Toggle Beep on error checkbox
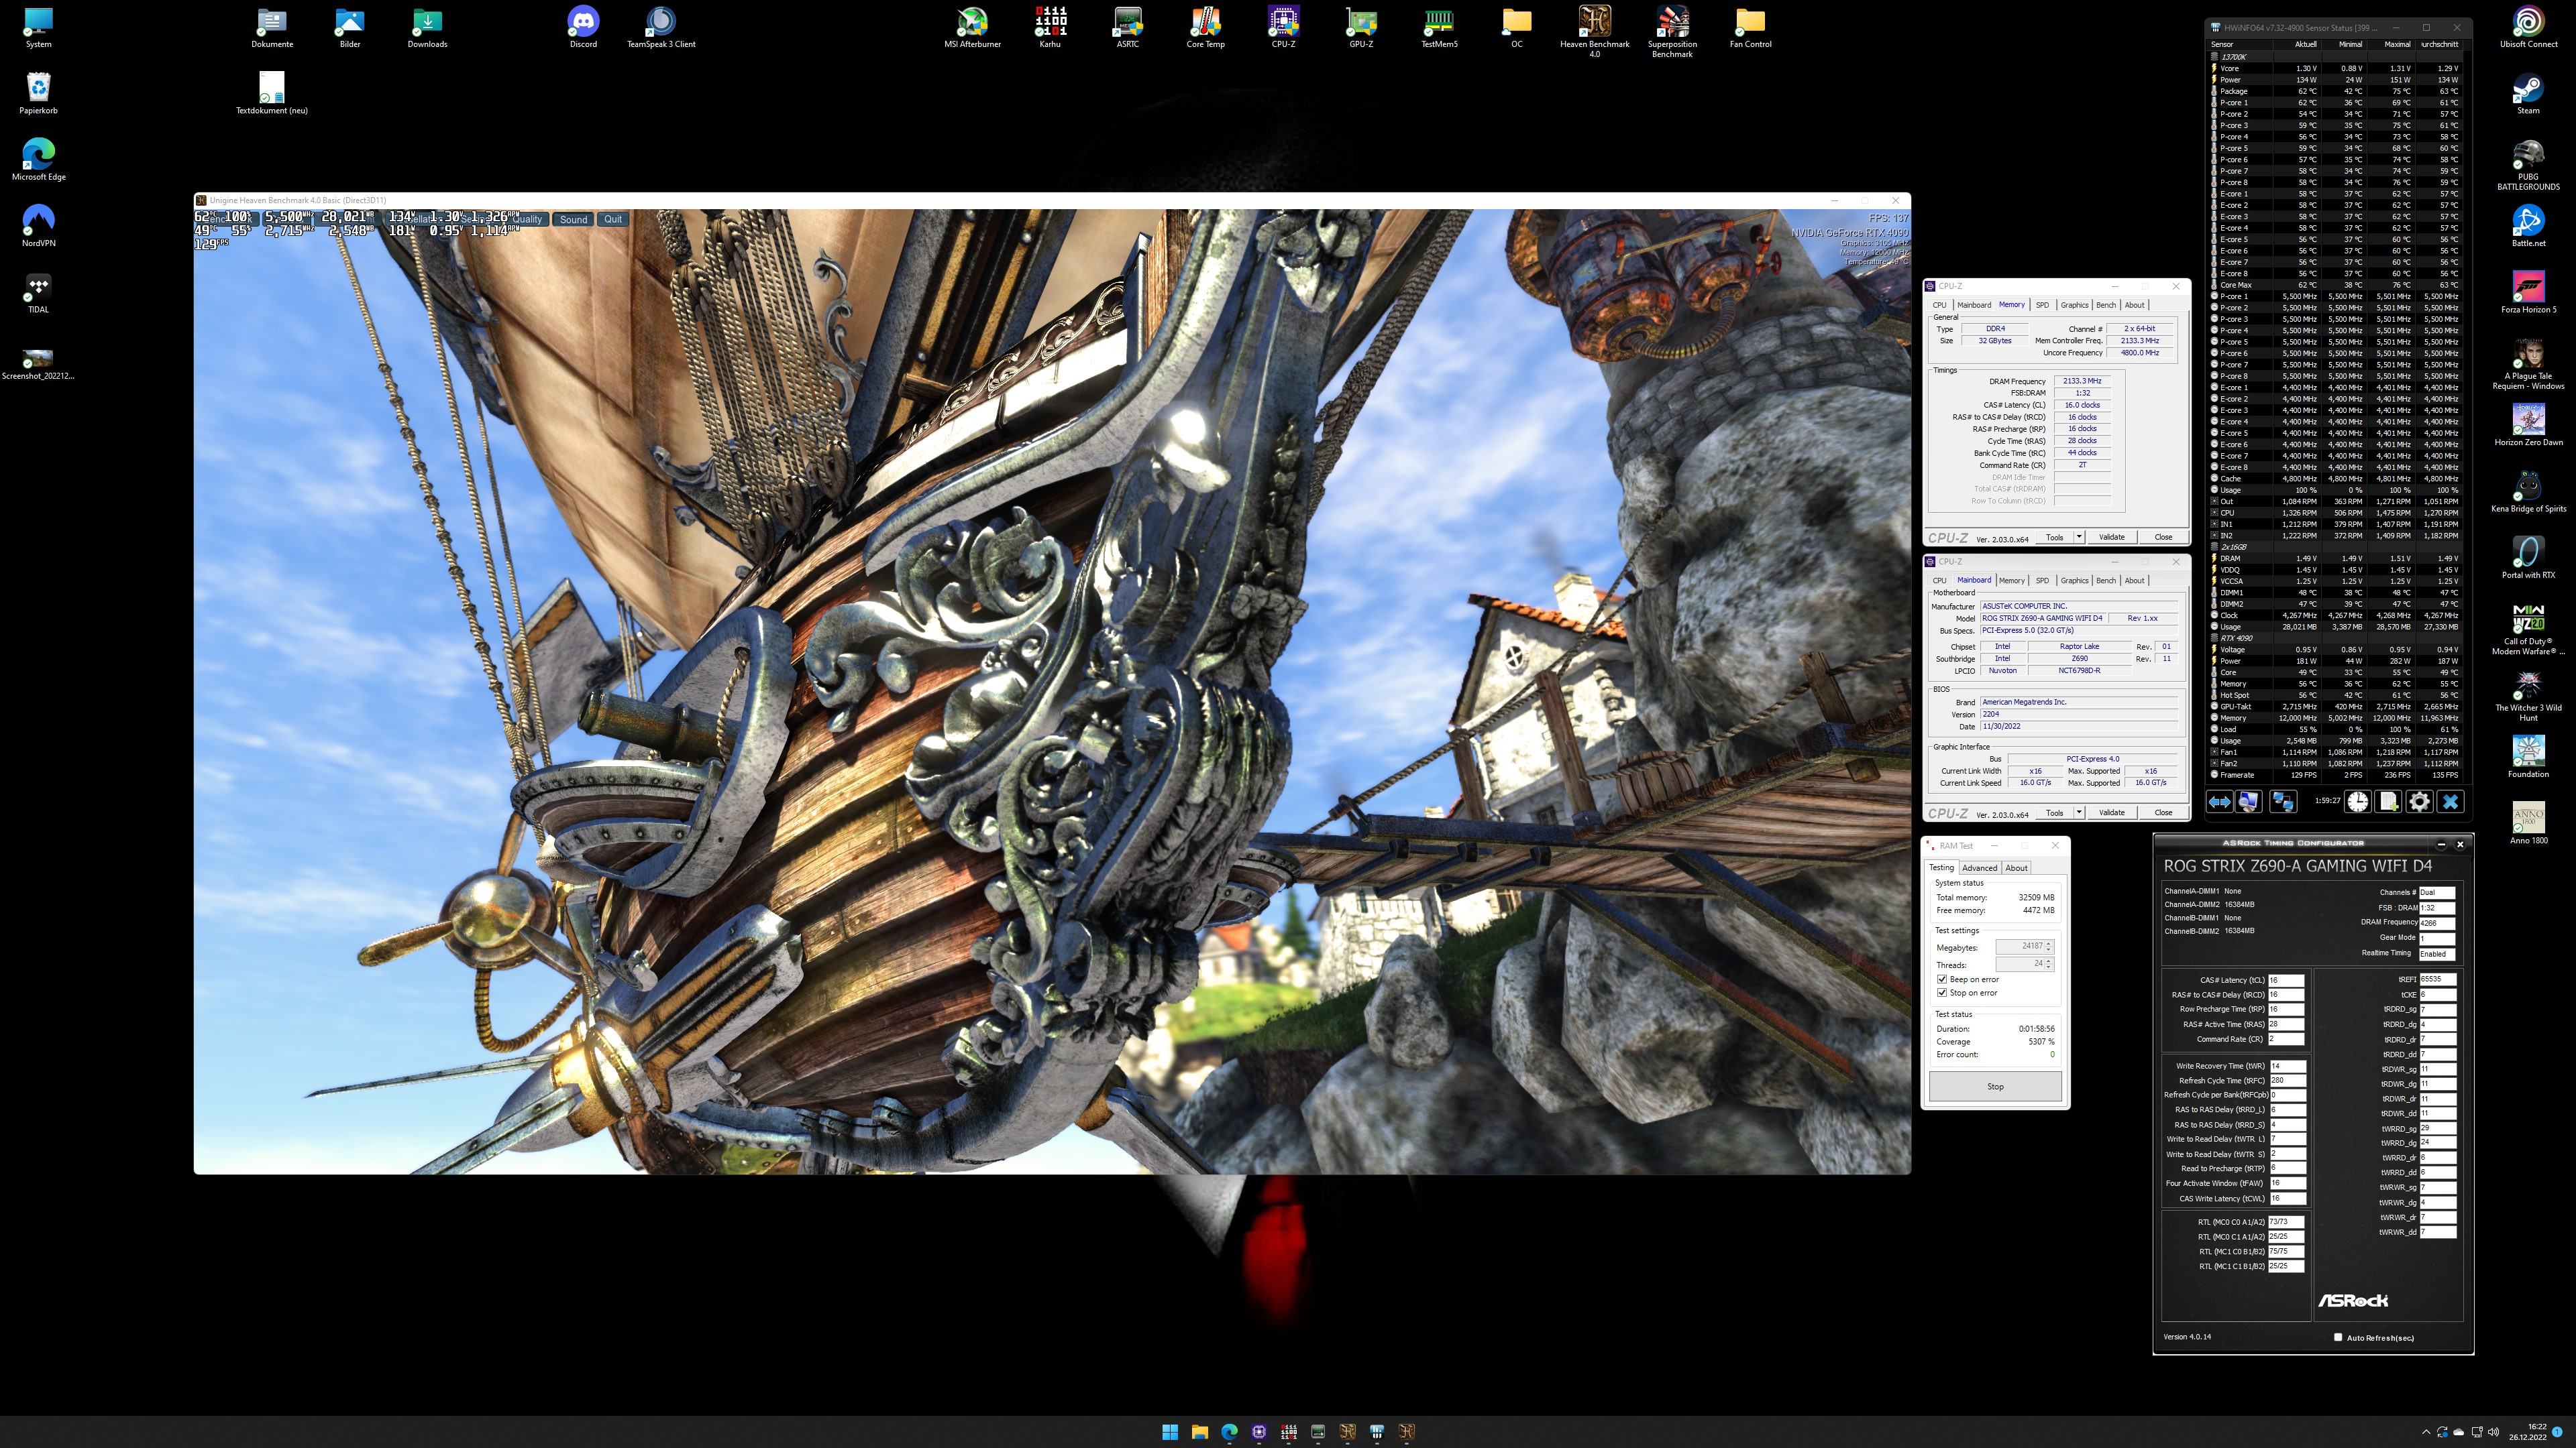This screenshot has width=2576, height=1448. 1942,979
